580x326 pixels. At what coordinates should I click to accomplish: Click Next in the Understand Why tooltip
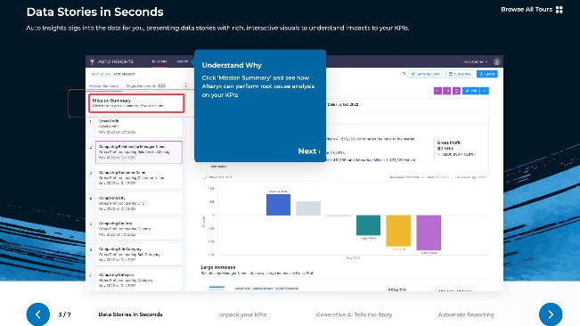309,151
